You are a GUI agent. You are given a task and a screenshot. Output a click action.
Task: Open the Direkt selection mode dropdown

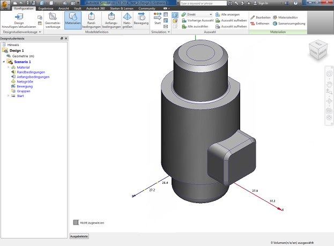click(x=199, y=14)
